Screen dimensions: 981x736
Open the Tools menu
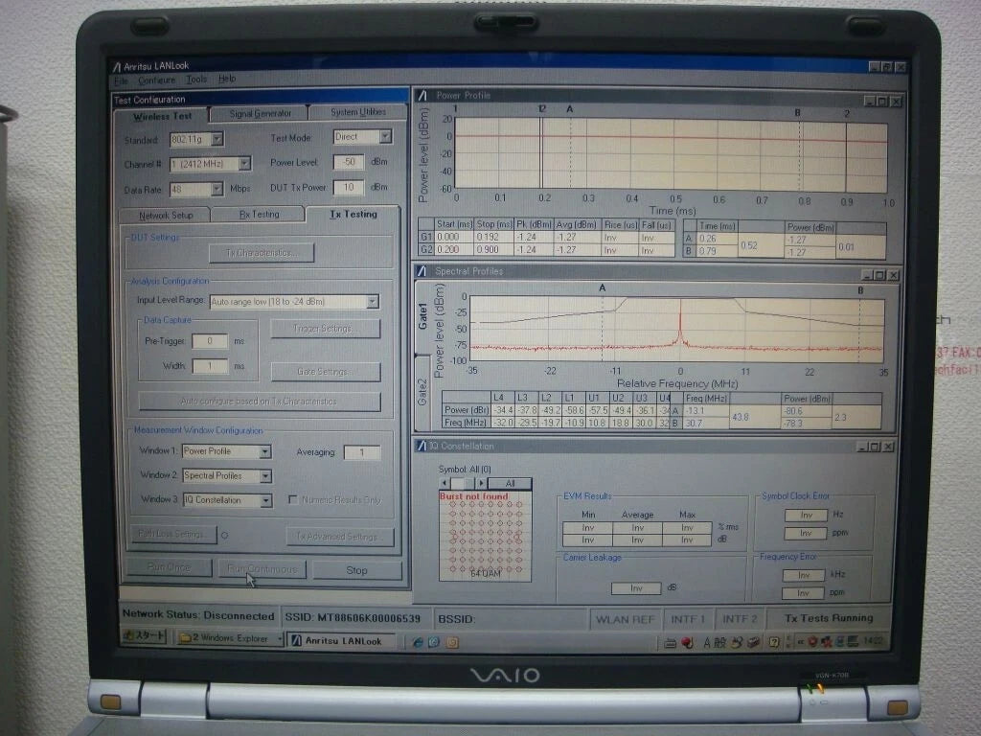point(196,80)
